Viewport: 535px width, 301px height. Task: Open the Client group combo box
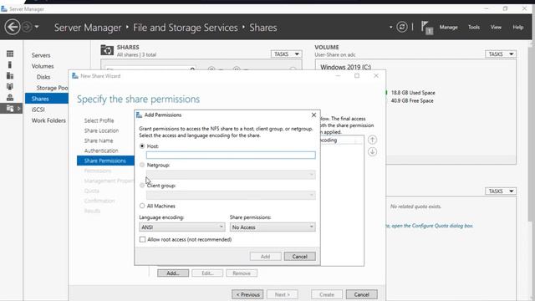(231, 195)
